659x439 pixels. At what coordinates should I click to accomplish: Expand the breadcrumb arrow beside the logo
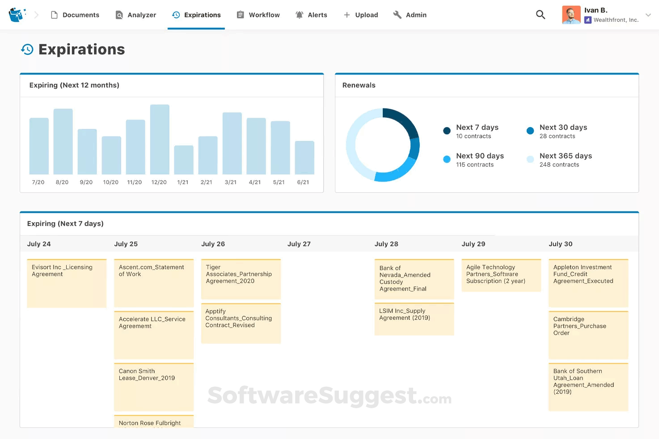click(36, 15)
